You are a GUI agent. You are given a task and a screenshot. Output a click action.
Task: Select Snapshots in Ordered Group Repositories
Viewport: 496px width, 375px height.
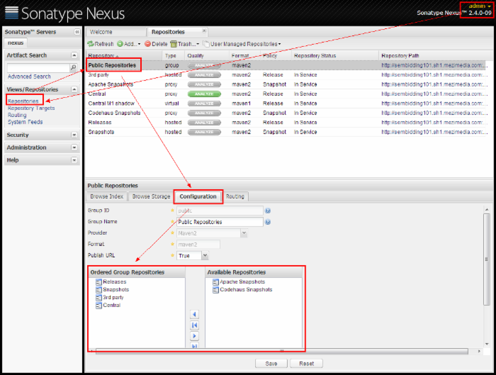coord(112,289)
